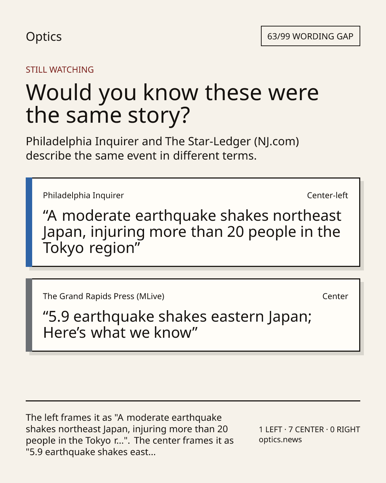Viewport: 386px width, 483px height.
Task: Click the gray bias color bar
Action: tap(29, 315)
